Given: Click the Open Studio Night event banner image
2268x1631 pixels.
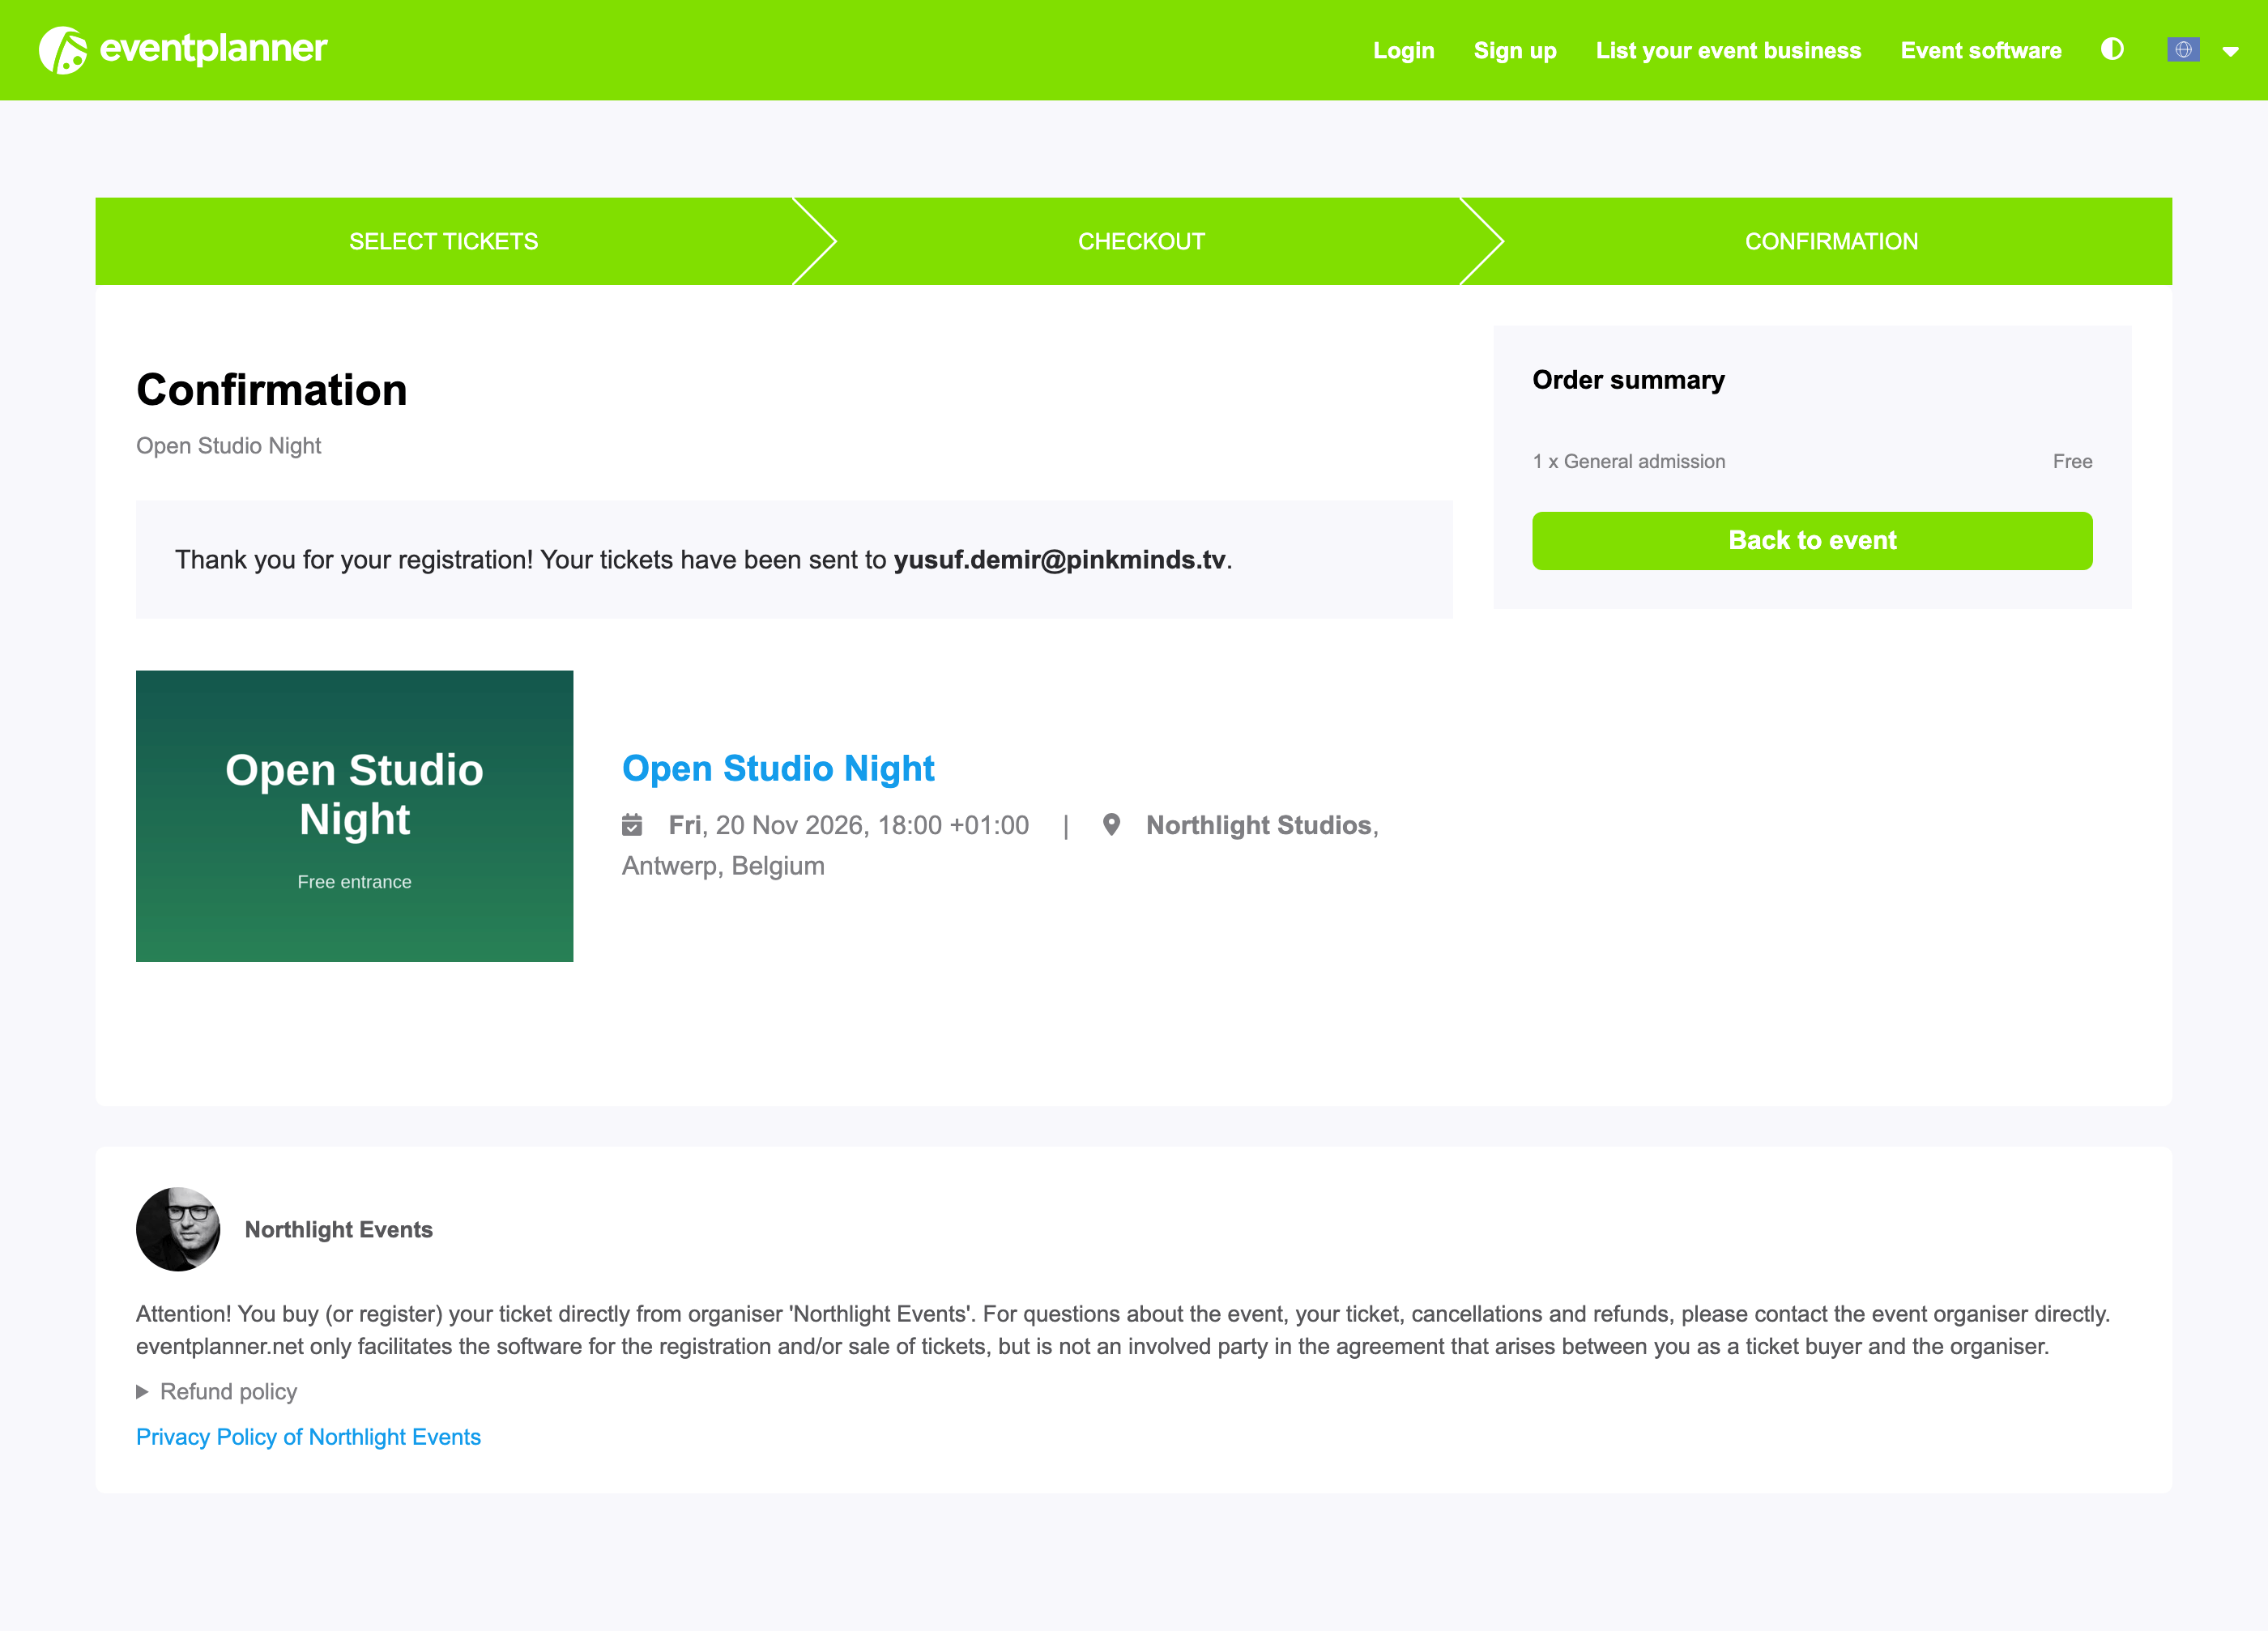Looking at the screenshot, I should point(355,816).
